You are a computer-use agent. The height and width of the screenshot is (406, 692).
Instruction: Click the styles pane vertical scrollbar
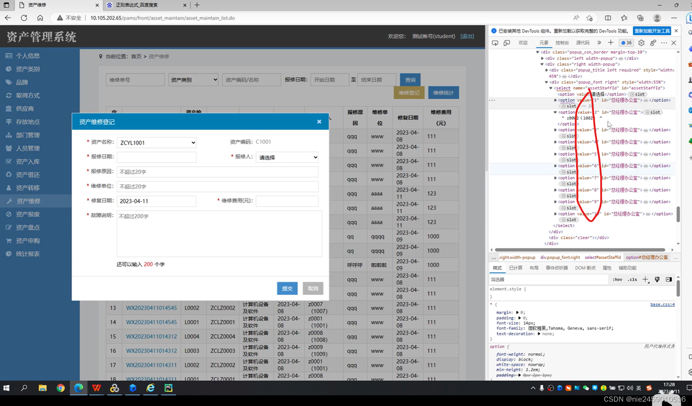click(x=678, y=288)
